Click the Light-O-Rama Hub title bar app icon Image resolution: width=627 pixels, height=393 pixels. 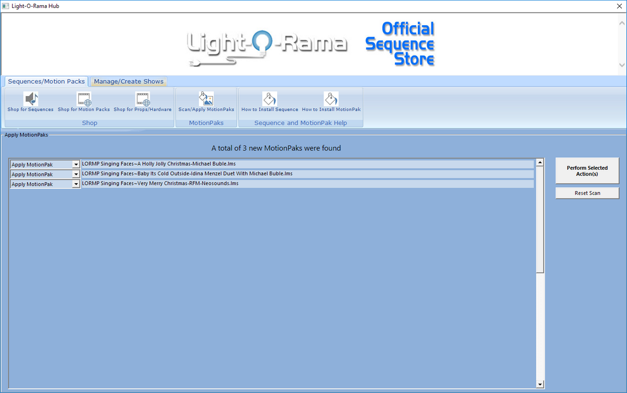pos(6,6)
